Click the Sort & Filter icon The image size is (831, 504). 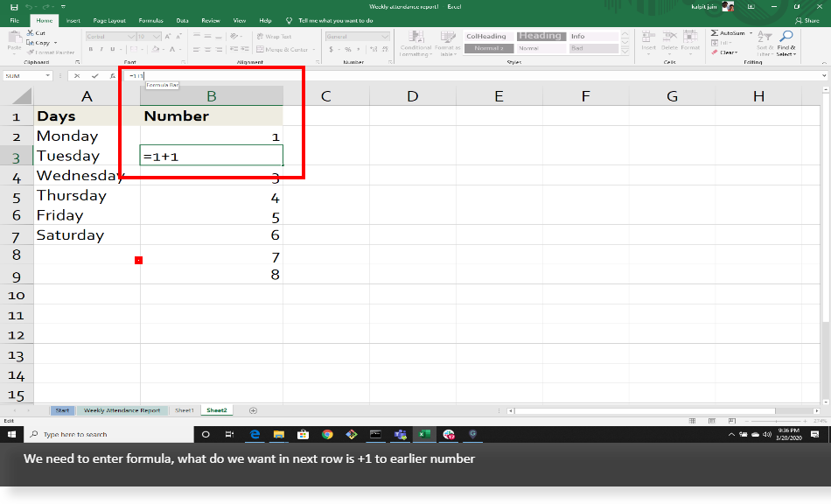pos(765,44)
